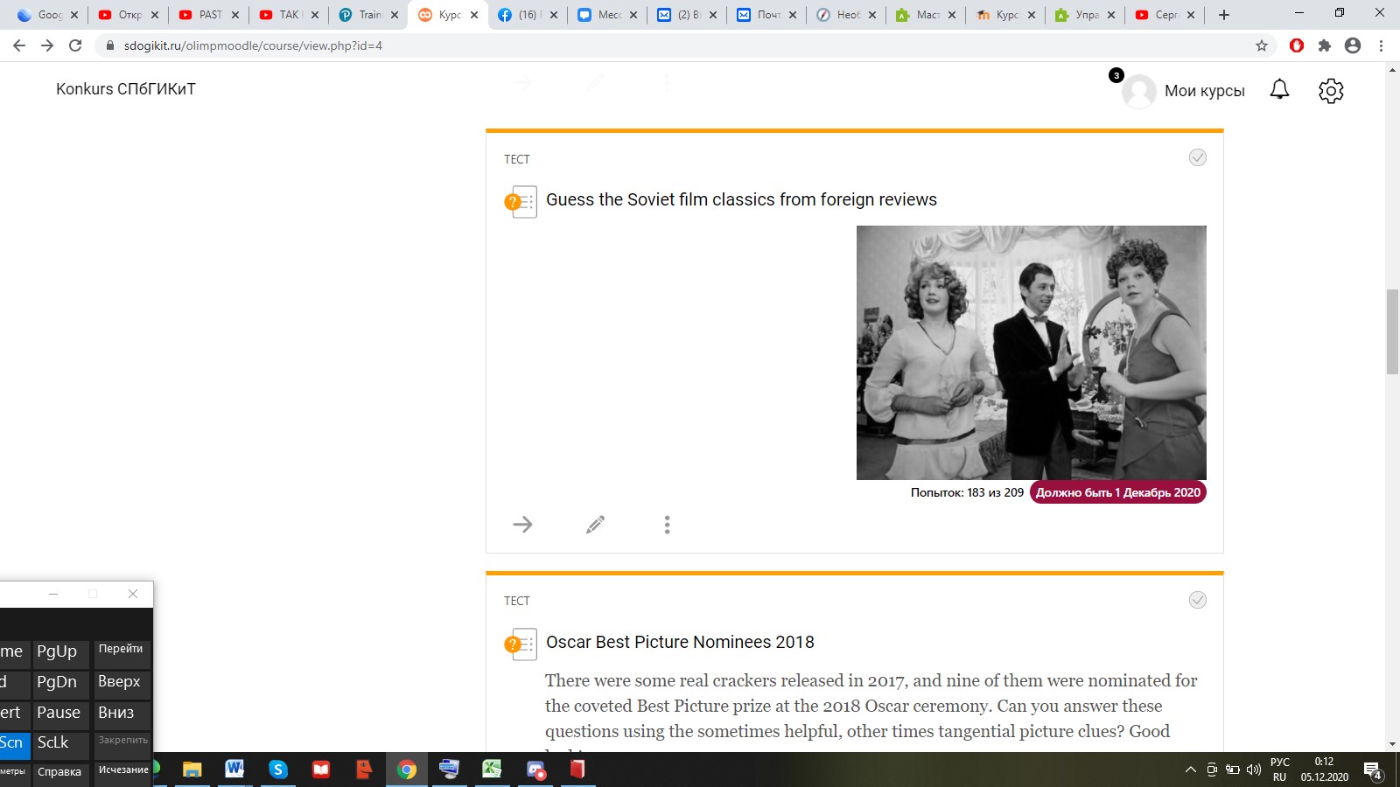Edit the Soviet film classics test with pencil
Image resolution: width=1400 pixels, height=787 pixels.
(595, 525)
